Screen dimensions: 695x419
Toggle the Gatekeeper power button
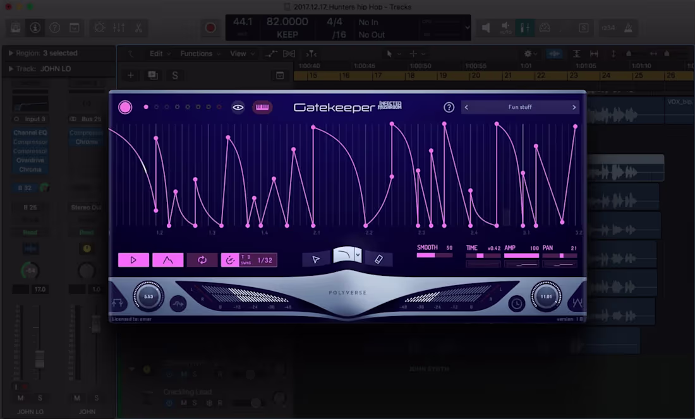pos(125,107)
